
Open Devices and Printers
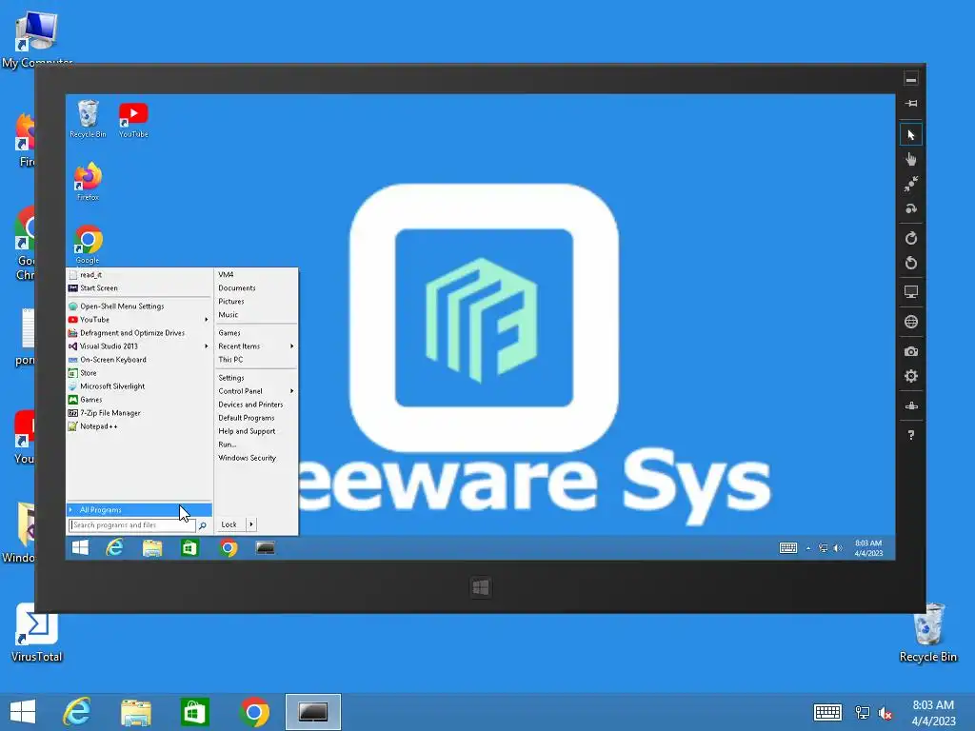[255, 405]
